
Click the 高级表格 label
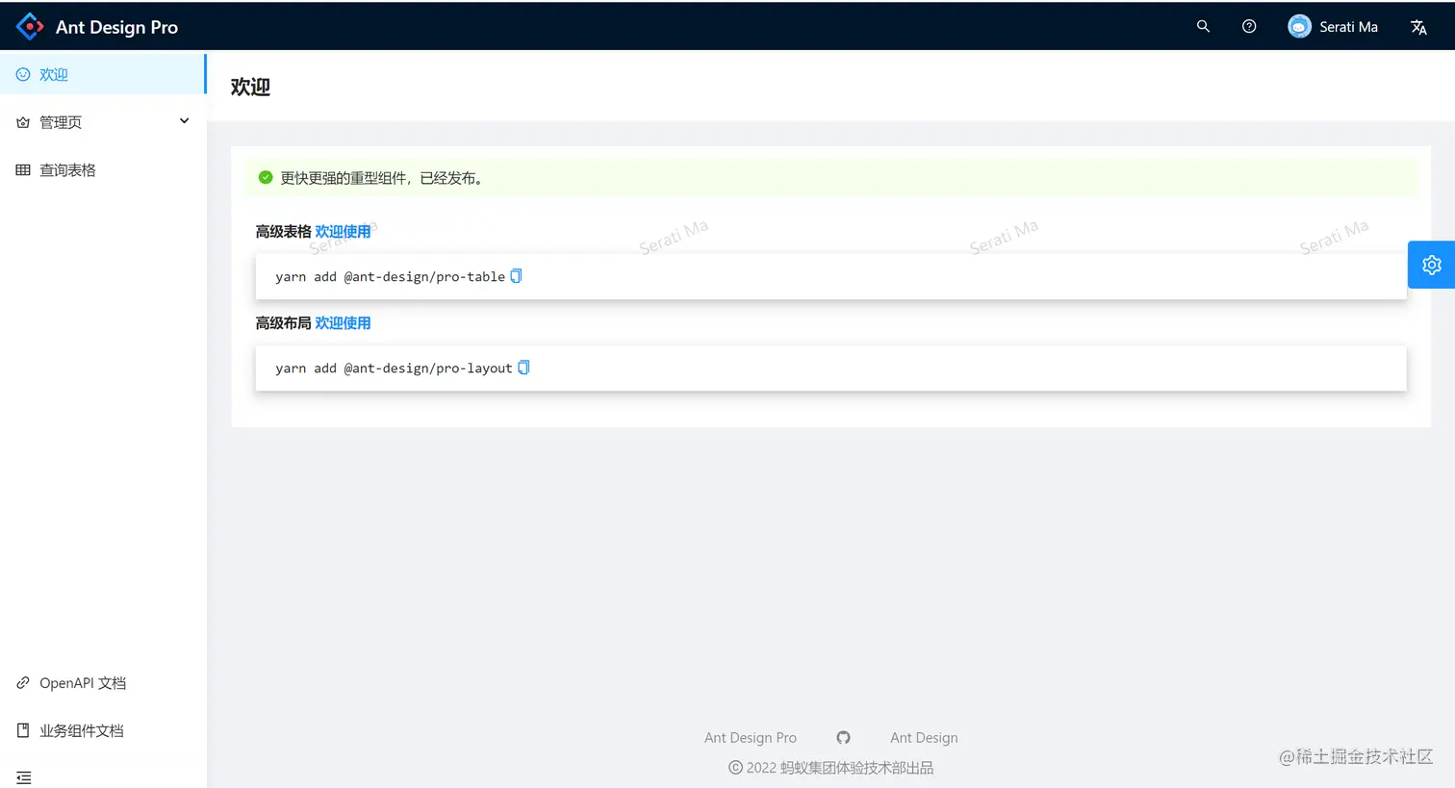pyautogui.click(x=283, y=232)
